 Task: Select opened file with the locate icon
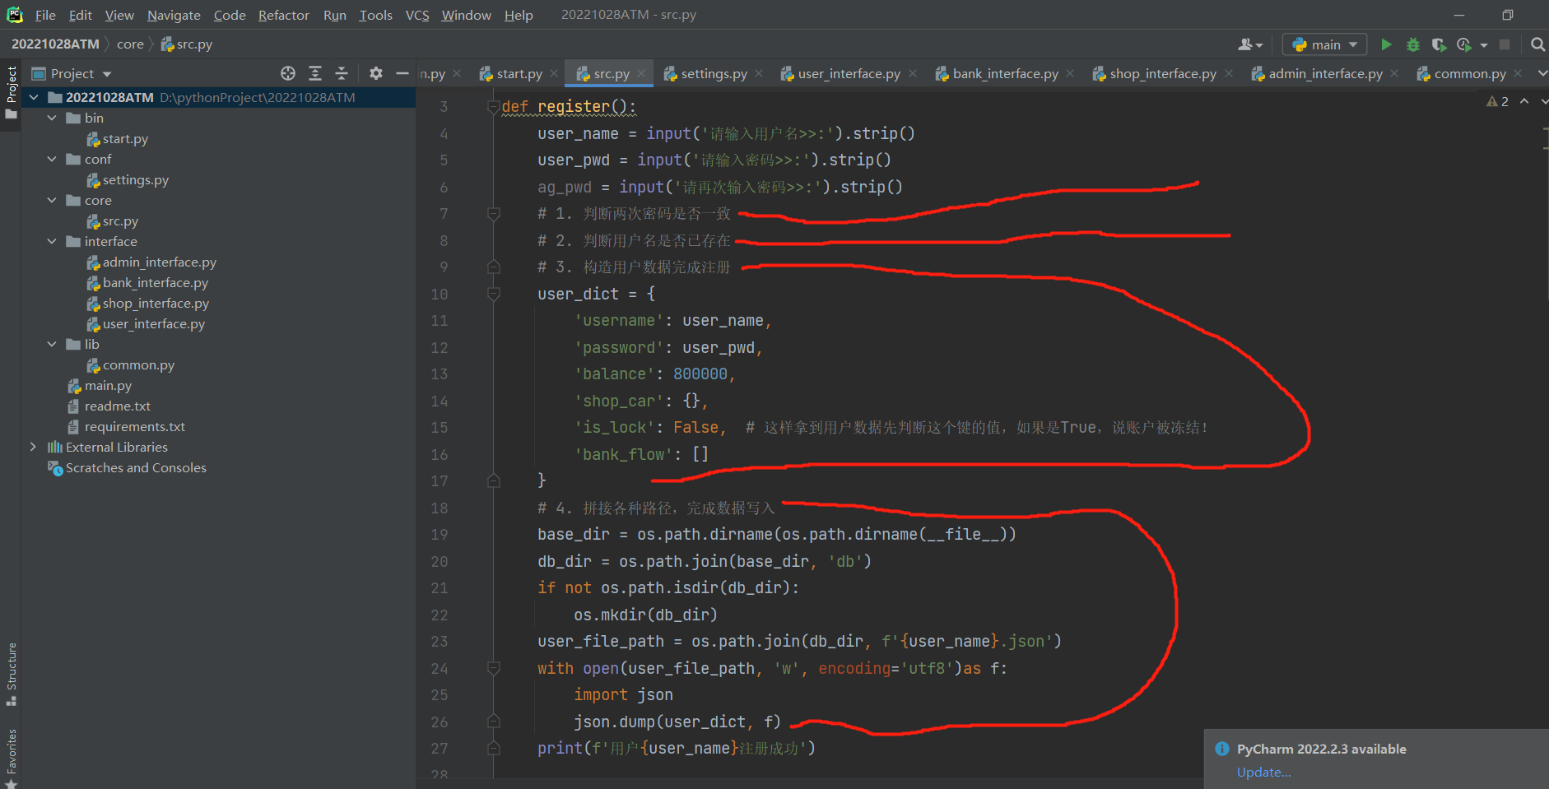(x=288, y=73)
